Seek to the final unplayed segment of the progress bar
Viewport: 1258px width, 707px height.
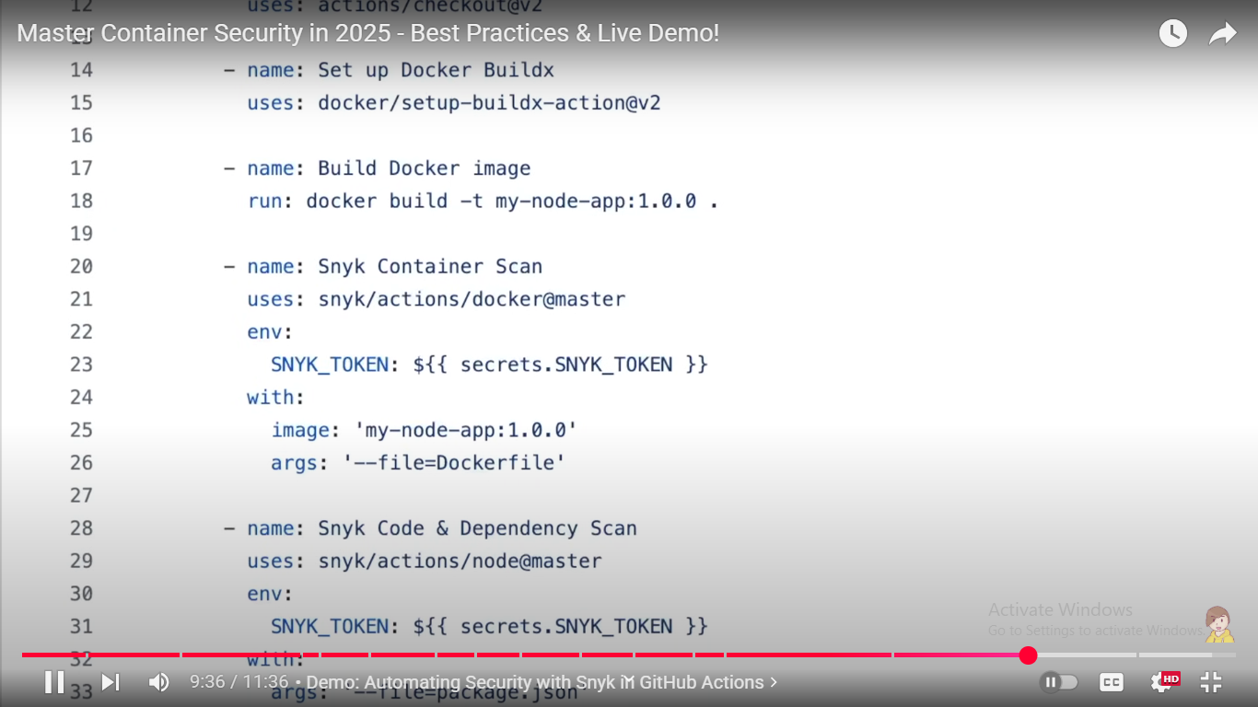click(1186, 655)
